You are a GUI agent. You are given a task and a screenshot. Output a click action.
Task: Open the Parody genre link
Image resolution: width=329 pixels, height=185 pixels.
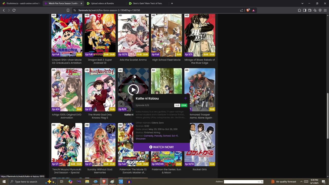(x=158, y=136)
